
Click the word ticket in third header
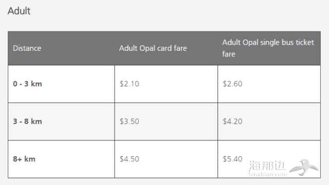coord(305,42)
